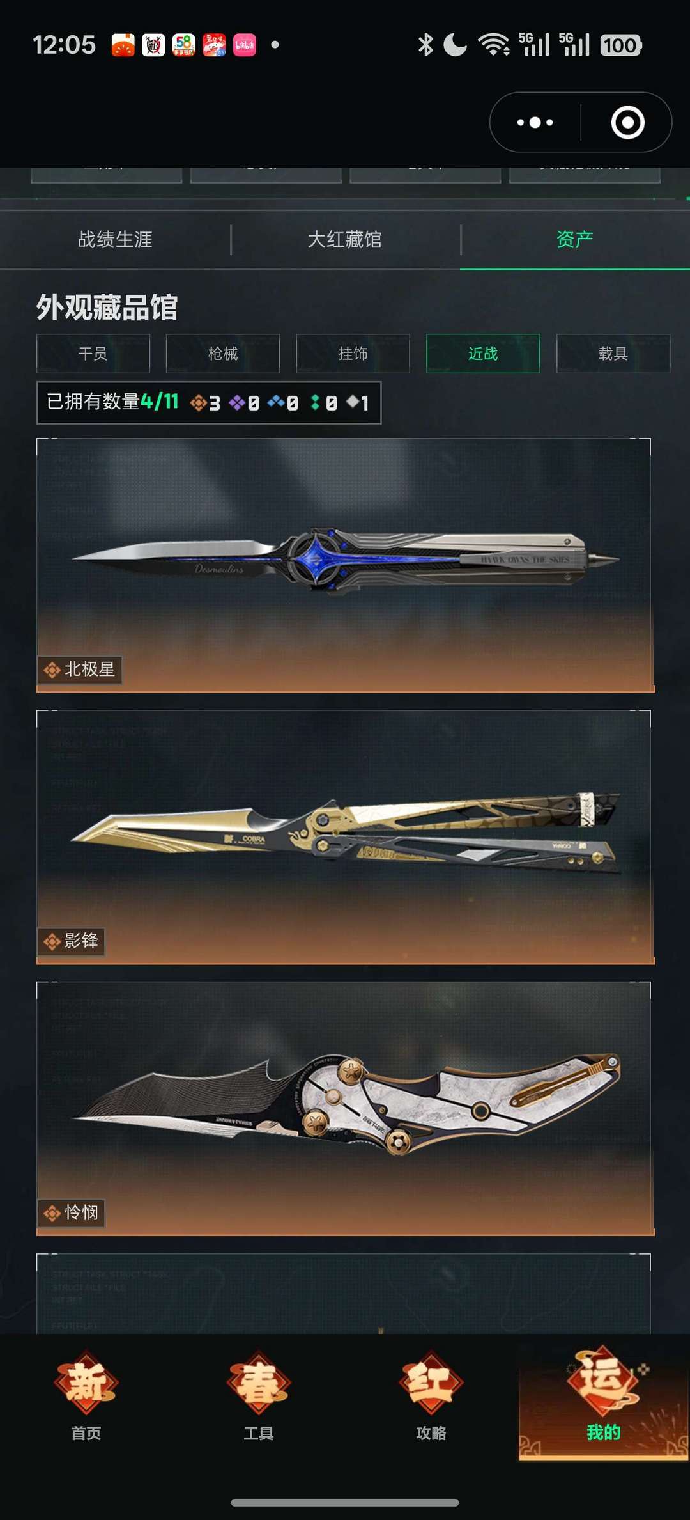Viewport: 690px width, 1520px height.
Task: Select the 资产 tab
Action: [x=575, y=240]
